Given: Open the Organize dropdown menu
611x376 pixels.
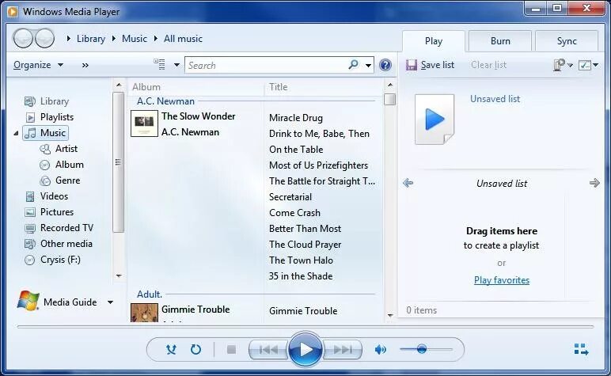Looking at the screenshot, I should (x=38, y=65).
